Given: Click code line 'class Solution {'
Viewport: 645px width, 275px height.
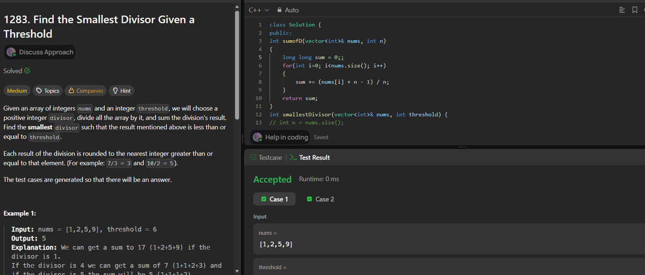Looking at the screenshot, I should point(295,25).
